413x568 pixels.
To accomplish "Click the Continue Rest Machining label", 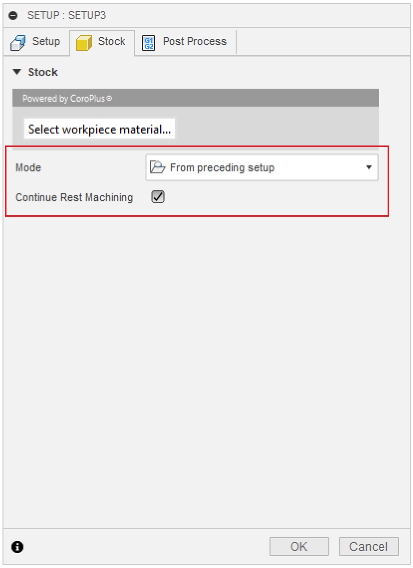I will [x=74, y=198].
